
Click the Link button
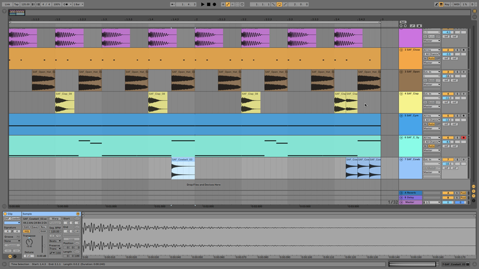(x=7, y=4)
